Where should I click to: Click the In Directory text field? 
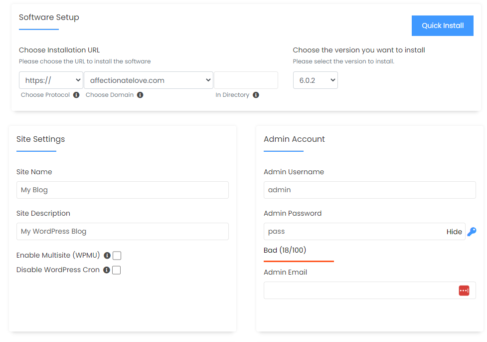pyautogui.click(x=246, y=80)
